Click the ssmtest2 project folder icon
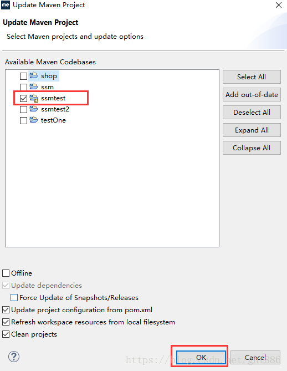 pyautogui.click(x=34, y=109)
